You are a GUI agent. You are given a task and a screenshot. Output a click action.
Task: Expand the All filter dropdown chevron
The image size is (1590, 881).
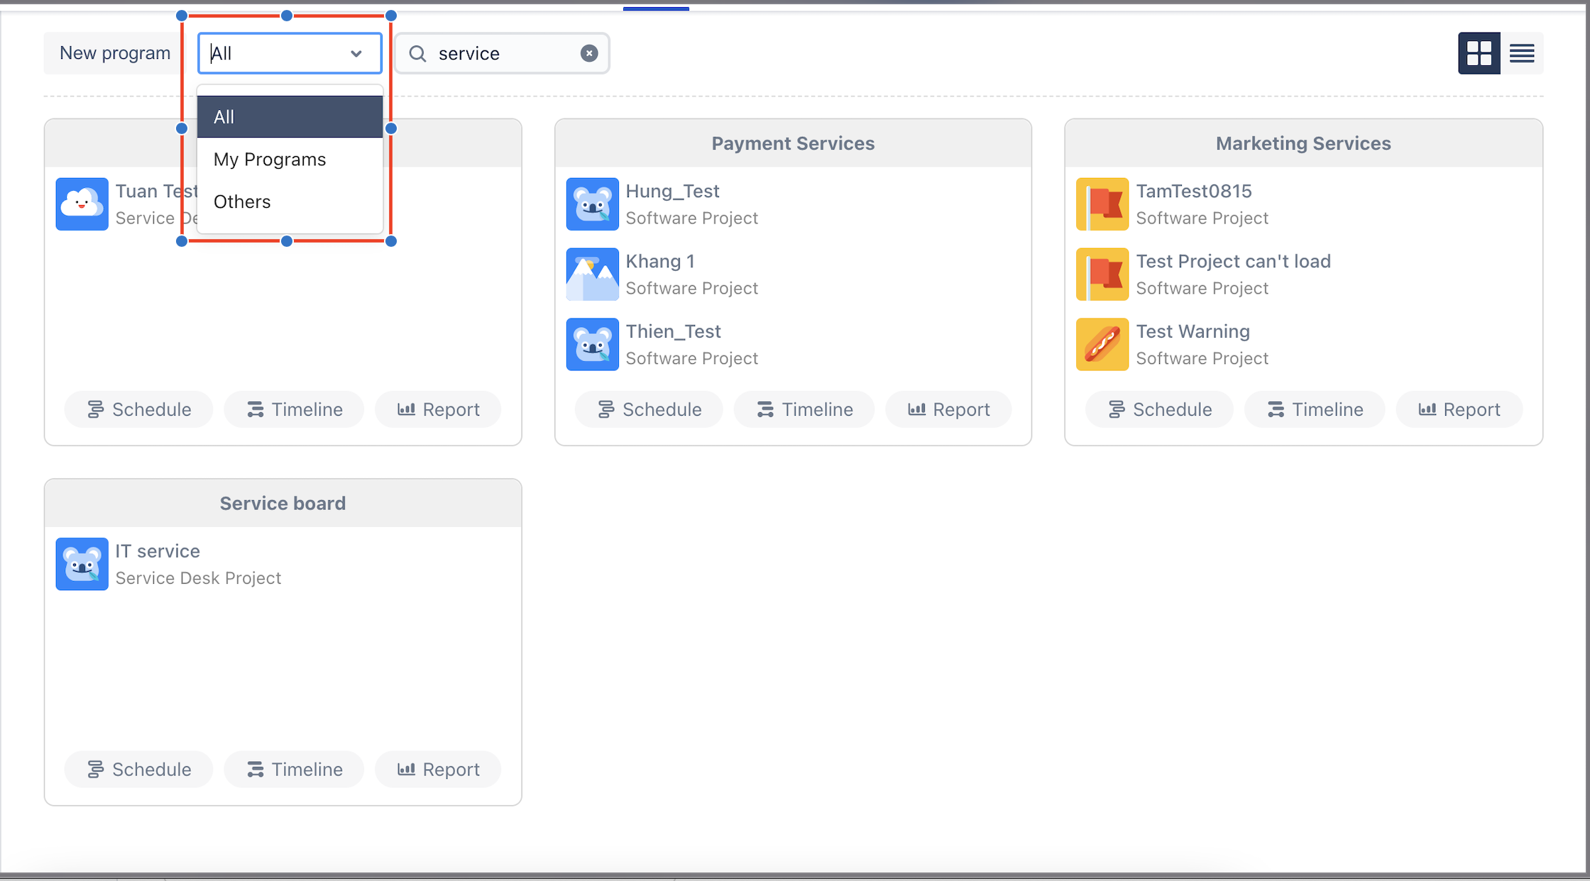356,54
